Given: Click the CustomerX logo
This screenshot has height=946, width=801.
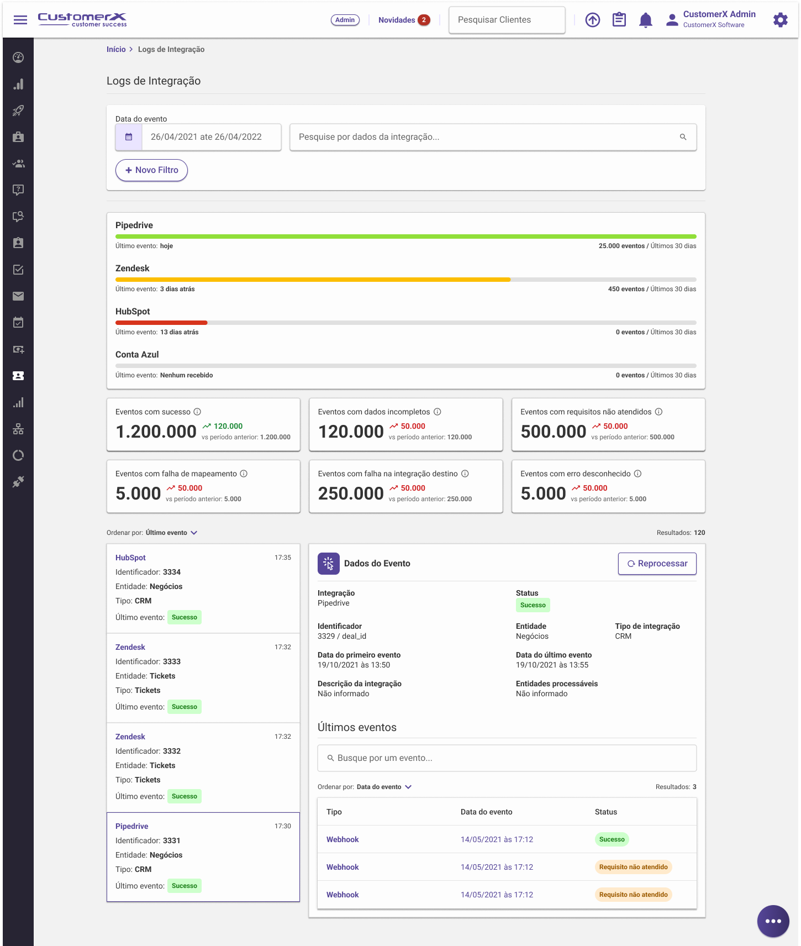Looking at the screenshot, I should (x=82, y=20).
